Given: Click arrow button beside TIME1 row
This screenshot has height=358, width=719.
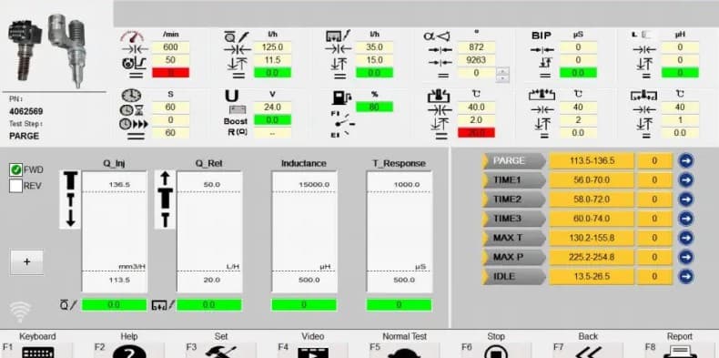Looking at the screenshot, I should click(x=685, y=180).
